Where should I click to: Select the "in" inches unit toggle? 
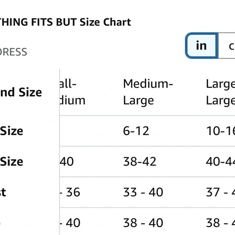(202, 45)
